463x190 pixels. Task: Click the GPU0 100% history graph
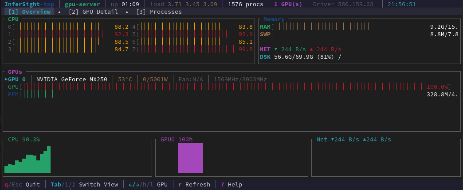(x=190, y=158)
